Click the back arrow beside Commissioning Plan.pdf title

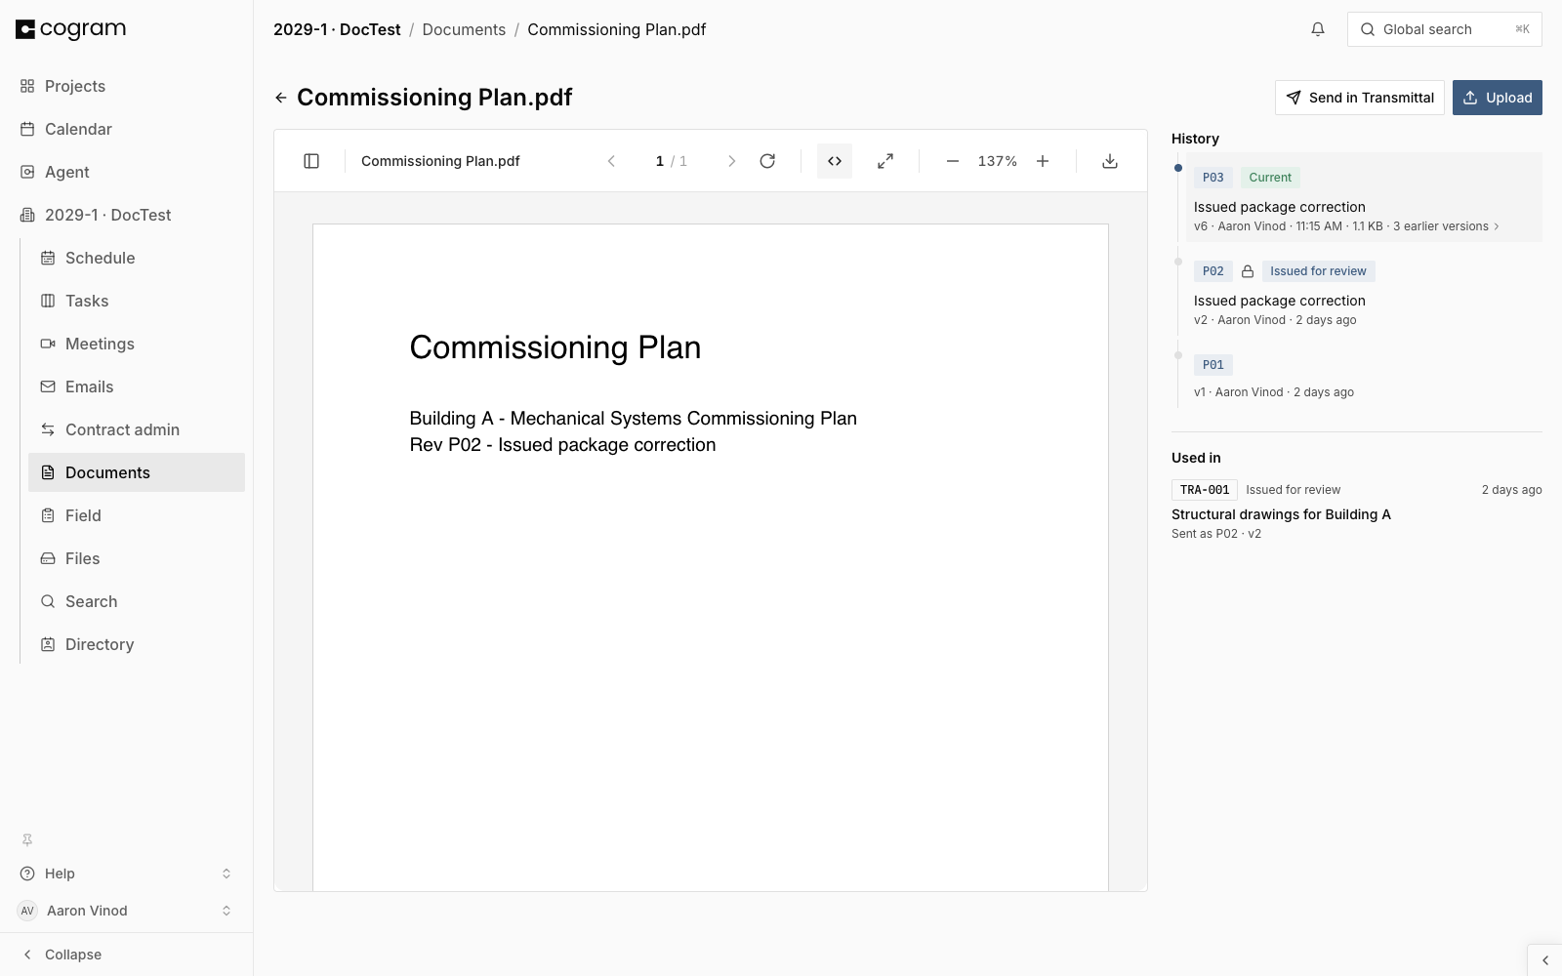pyautogui.click(x=281, y=98)
